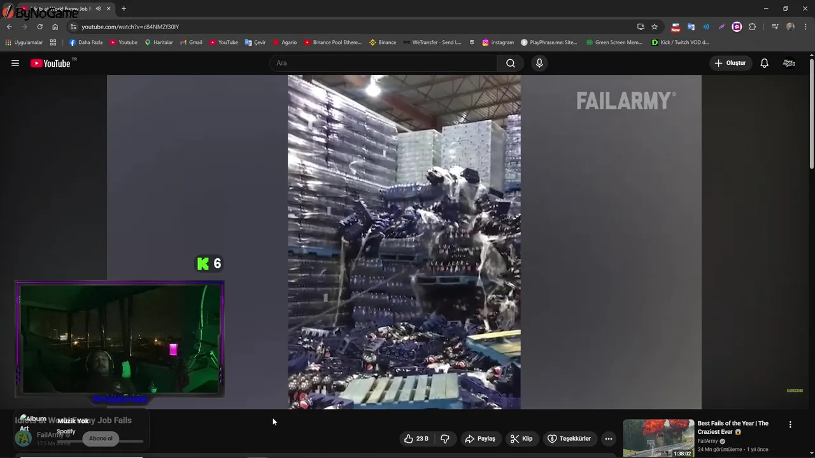Open YouTube account avatar menu

[790, 63]
